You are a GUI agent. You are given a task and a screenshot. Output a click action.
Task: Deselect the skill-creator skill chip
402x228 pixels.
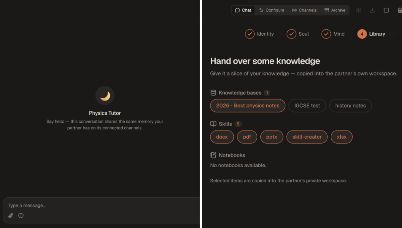tap(307, 137)
